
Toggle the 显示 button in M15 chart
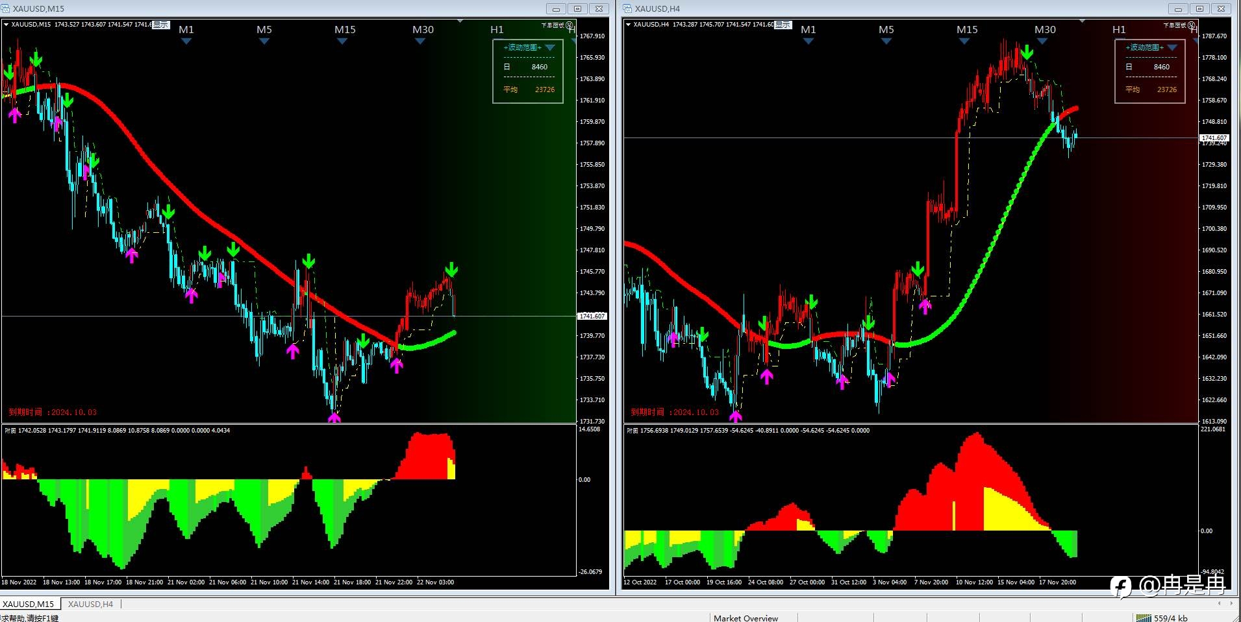(x=160, y=25)
